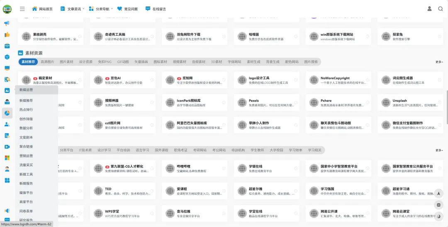The width and height of the screenshot is (448, 227).
Task: Expand 更多 for the learning tabs section
Action: click(x=439, y=150)
